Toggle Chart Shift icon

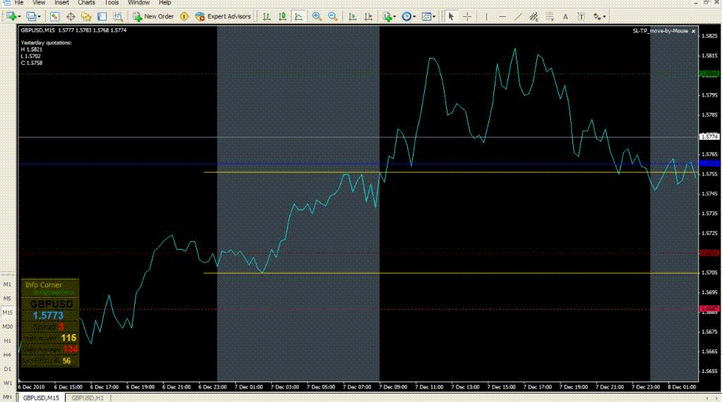click(368, 16)
